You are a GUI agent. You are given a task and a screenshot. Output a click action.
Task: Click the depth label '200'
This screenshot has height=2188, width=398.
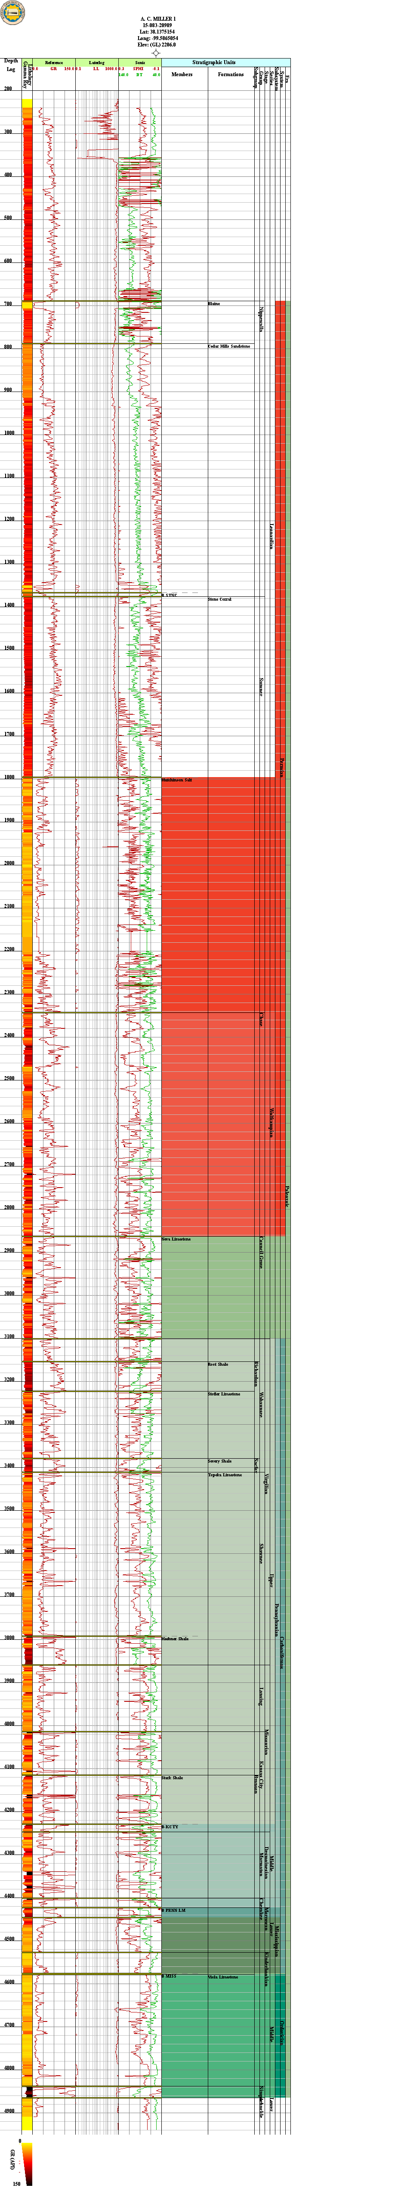coord(8,88)
